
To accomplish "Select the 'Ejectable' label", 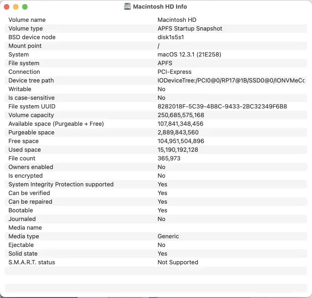I will 21,245.
